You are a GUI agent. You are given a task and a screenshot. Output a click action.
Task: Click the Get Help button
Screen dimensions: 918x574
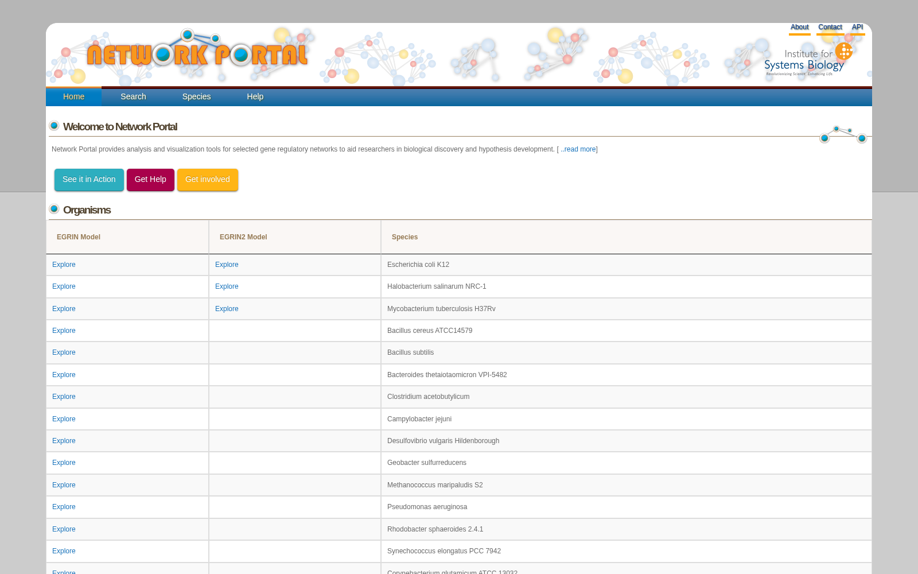point(150,180)
